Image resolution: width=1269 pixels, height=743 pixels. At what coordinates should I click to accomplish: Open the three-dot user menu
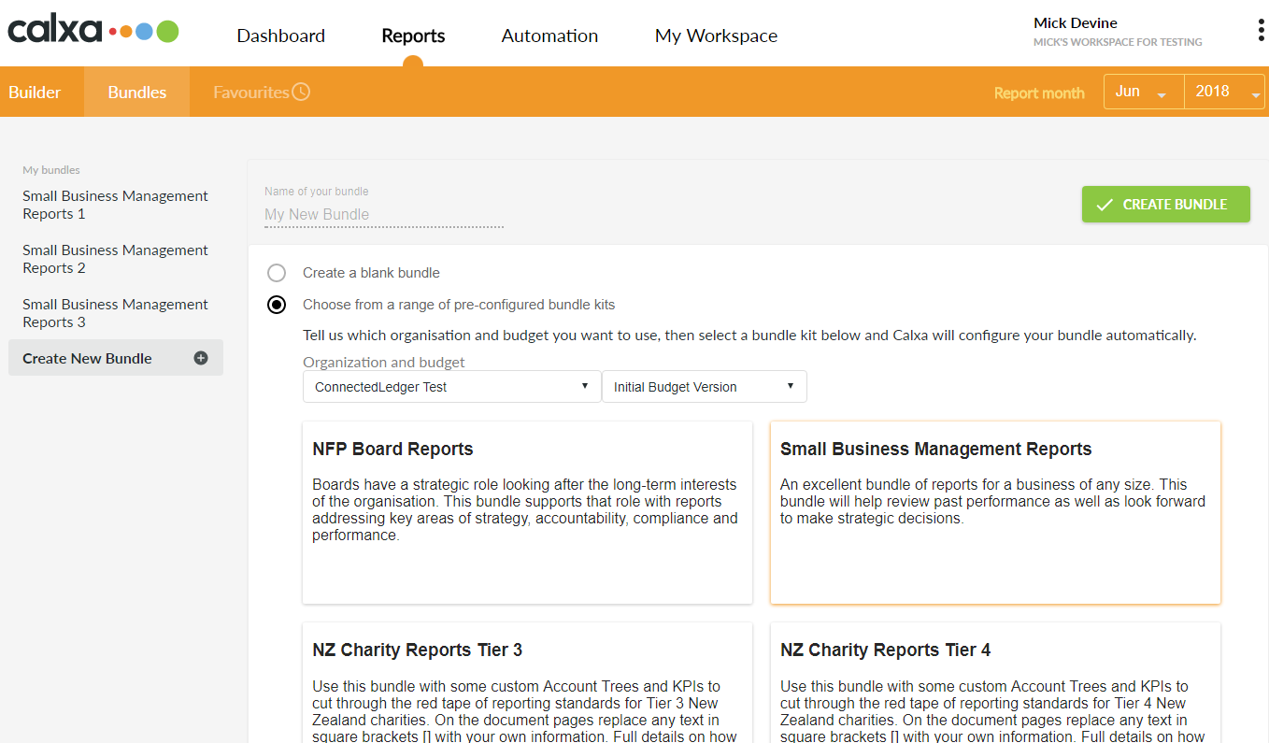[x=1261, y=31]
